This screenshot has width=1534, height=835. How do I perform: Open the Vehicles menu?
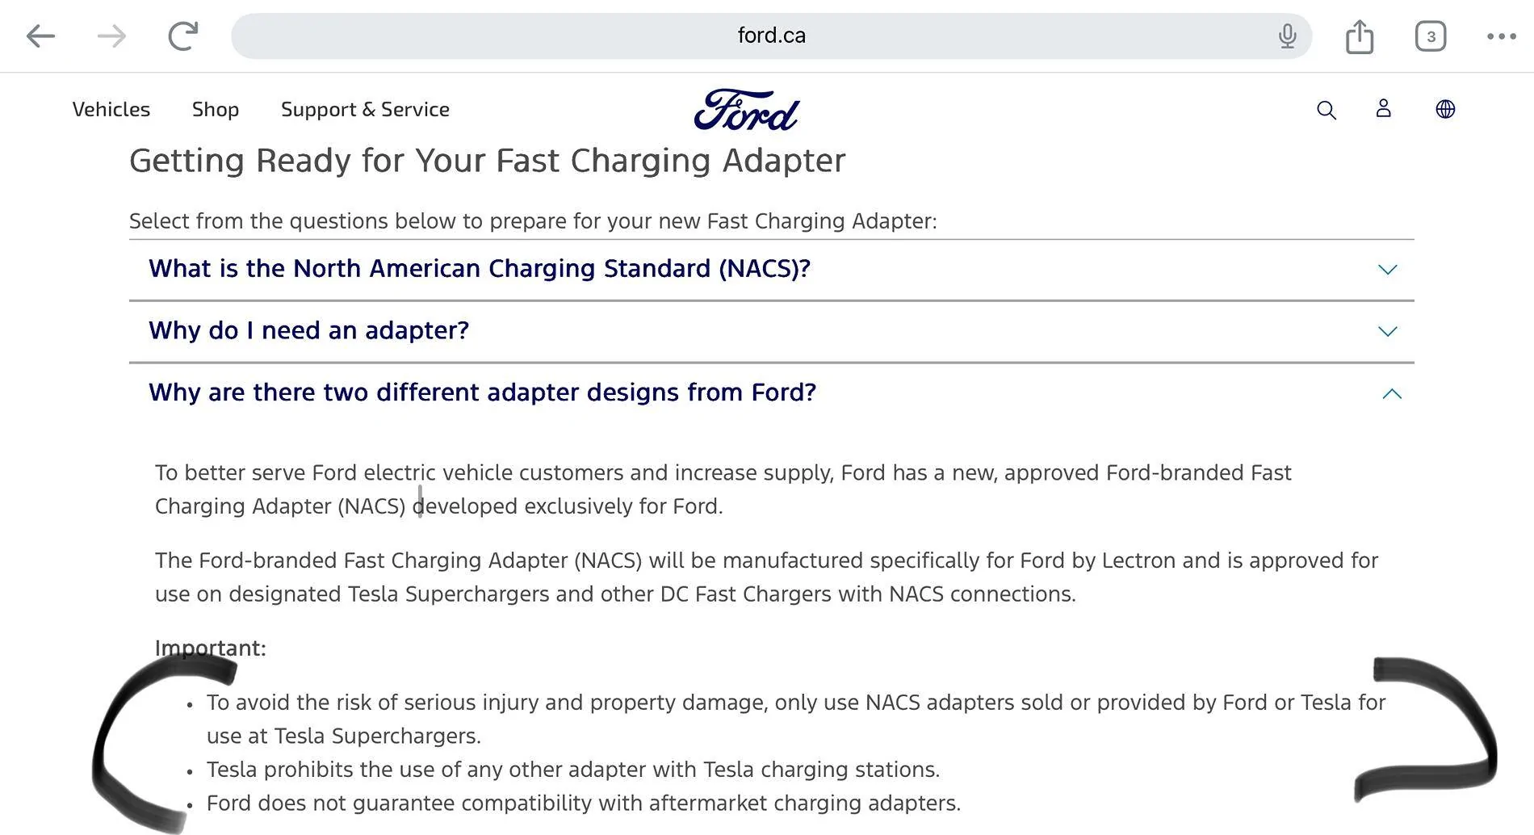(111, 110)
